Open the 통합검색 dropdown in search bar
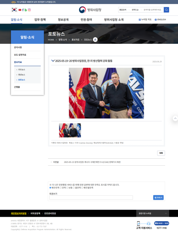Screen dimensions: 178x233 click(124, 10)
